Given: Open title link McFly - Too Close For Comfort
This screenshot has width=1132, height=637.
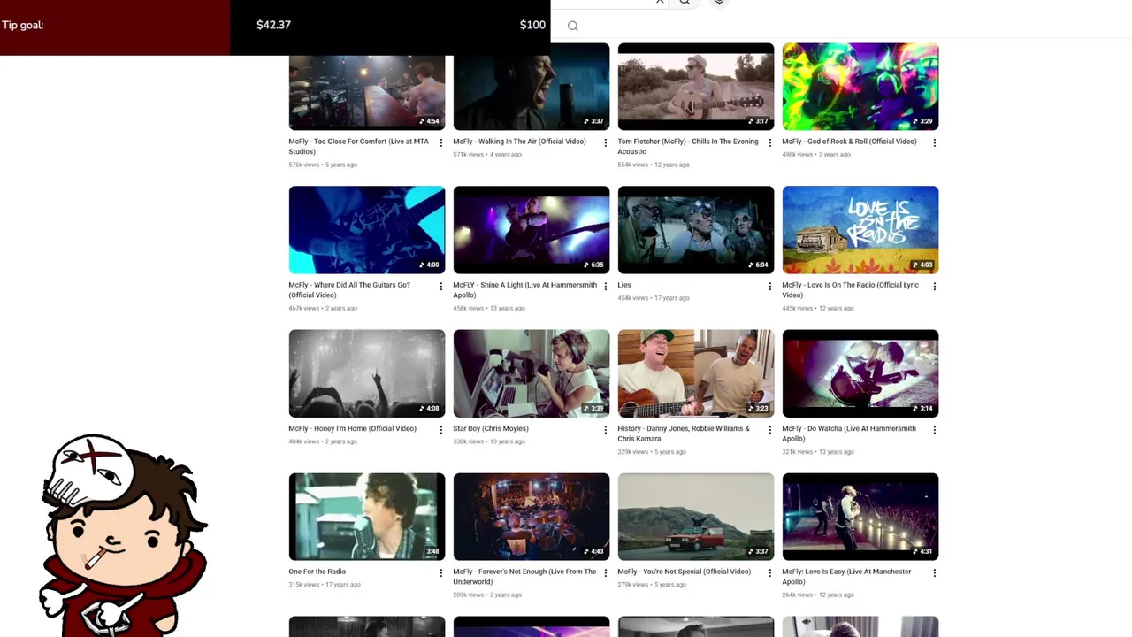Looking at the screenshot, I should [x=358, y=146].
